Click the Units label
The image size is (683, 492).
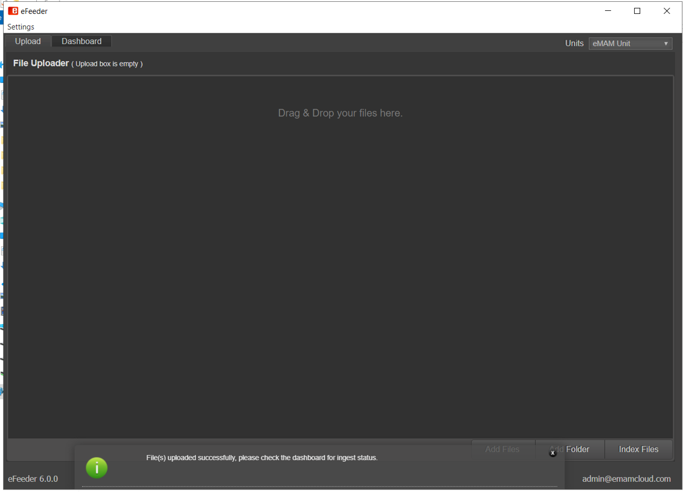click(x=574, y=43)
